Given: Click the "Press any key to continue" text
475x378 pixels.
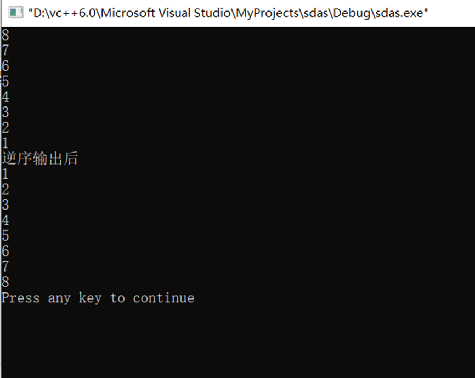Looking at the screenshot, I should pyautogui.click(x=98, y=298).
